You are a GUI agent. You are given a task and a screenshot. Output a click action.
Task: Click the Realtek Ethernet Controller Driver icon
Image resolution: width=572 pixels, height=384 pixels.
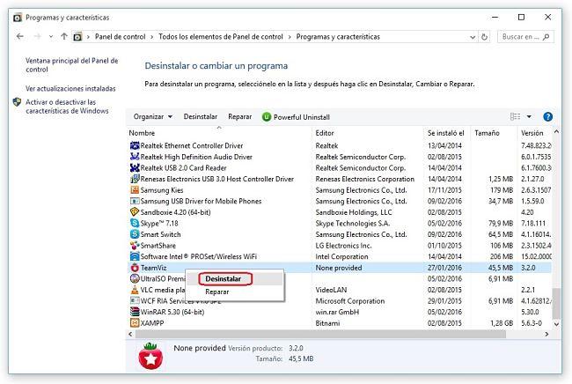tap(135, 145)
